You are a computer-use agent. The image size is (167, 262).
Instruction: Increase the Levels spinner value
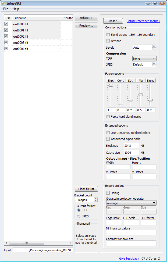[x=154, y=46]
